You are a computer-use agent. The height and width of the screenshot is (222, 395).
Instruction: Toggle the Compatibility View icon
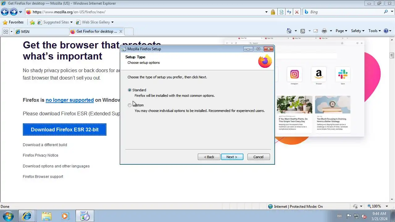pos(281,12)
